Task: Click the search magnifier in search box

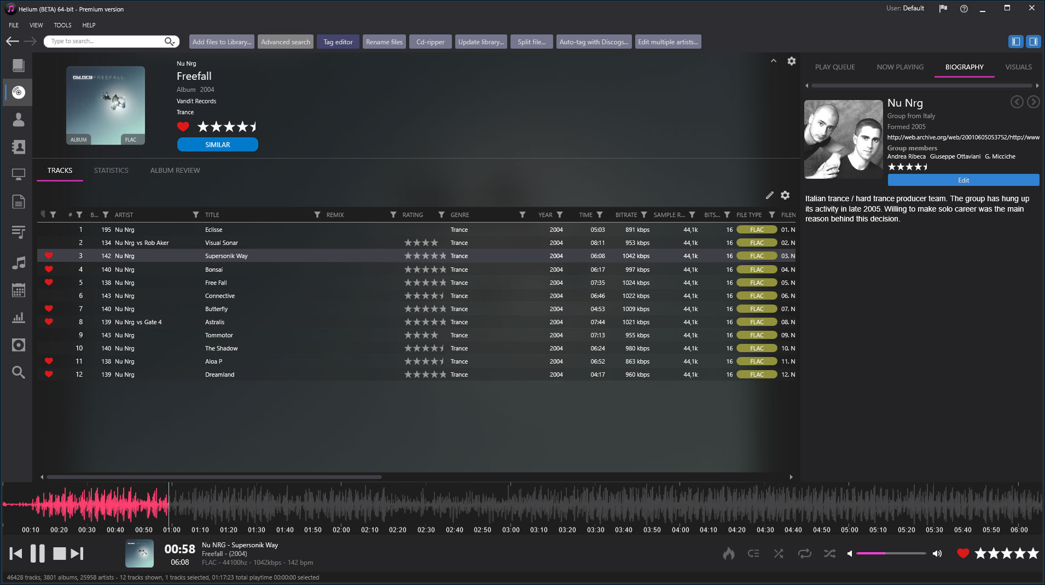Action: (170, 42)
